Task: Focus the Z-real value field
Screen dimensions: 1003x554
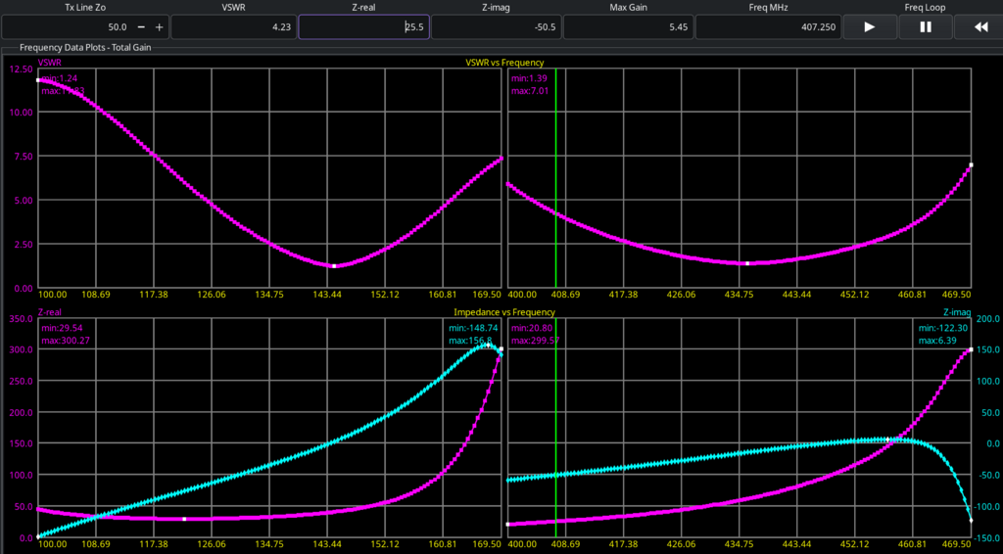Action: [x=362, y=27]
